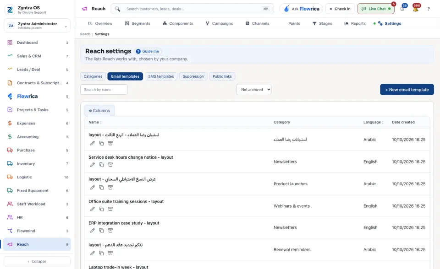Archive the Office suite training sessions template
This screenshot has height=269, width=440.
110,209
